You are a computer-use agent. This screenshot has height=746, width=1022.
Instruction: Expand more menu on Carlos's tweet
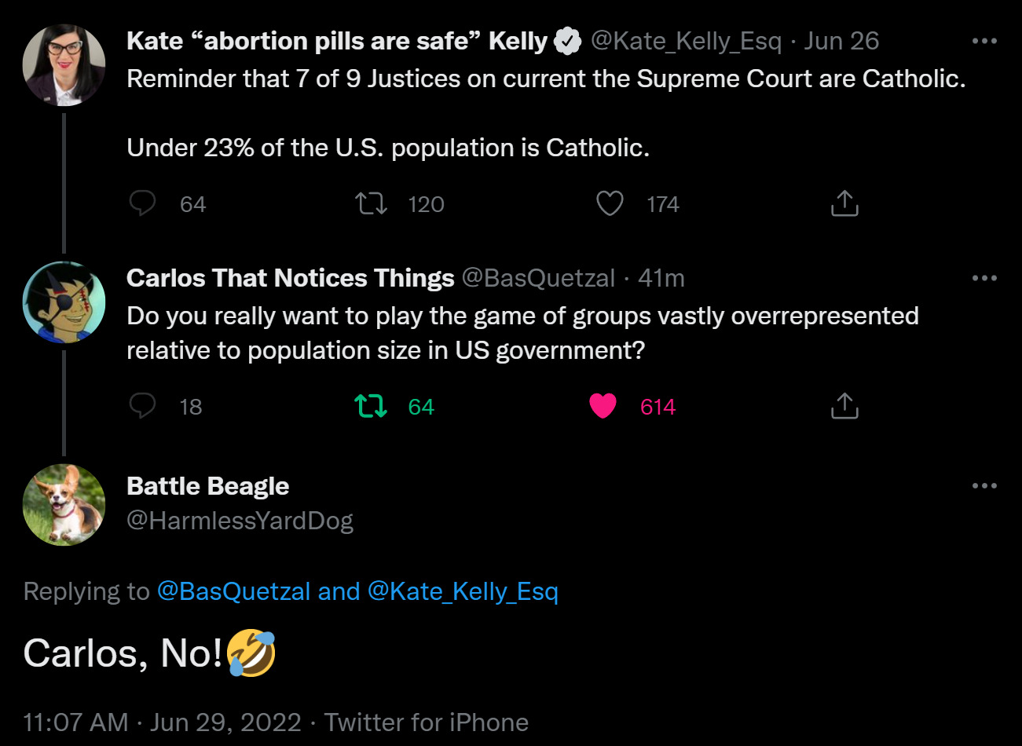(984, 278)
